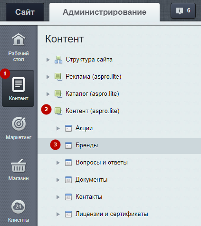Open the Рабочий стол home icon
The width and height of the screenshot is (201, 226).
pyautogui.click(x=19, y=40)
